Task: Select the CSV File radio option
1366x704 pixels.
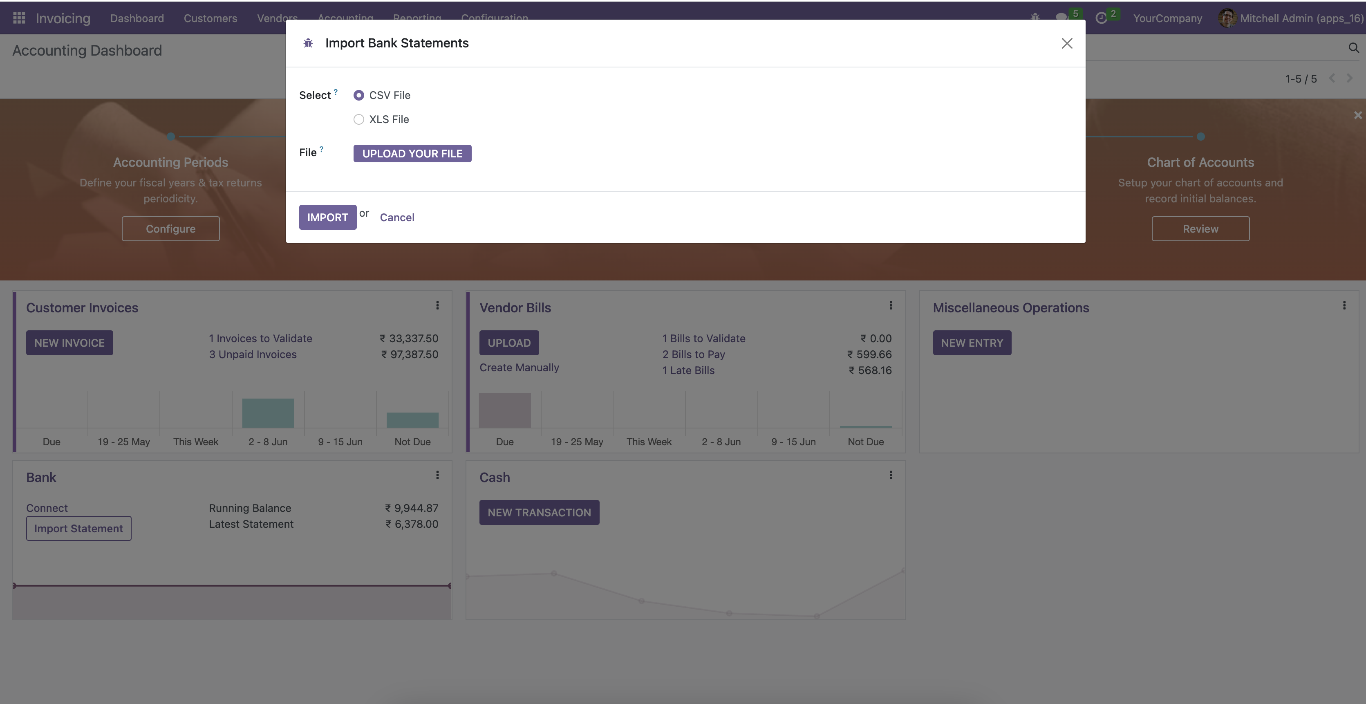Action: click(359, 95)
